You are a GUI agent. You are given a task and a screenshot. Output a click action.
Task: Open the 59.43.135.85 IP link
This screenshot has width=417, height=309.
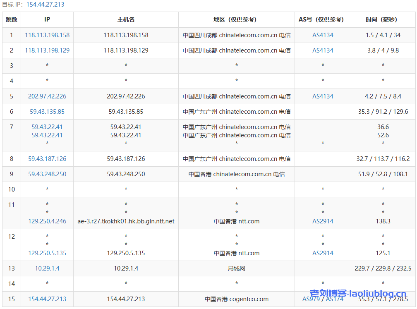pyautogui.click(x=47, y=111)
